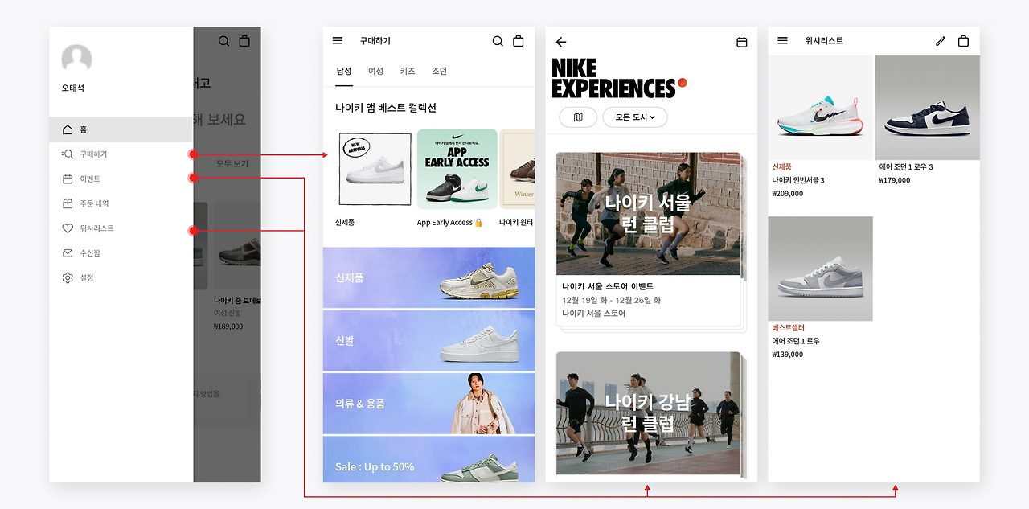Open the App Early Access collection card
The height and width of the screenshot is (509, 1029).
pyautogui.click(x=457, y=170)
